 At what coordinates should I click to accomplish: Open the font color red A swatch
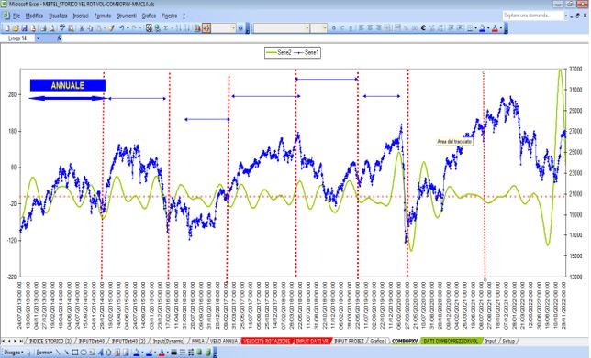click(x=495, y=28)
